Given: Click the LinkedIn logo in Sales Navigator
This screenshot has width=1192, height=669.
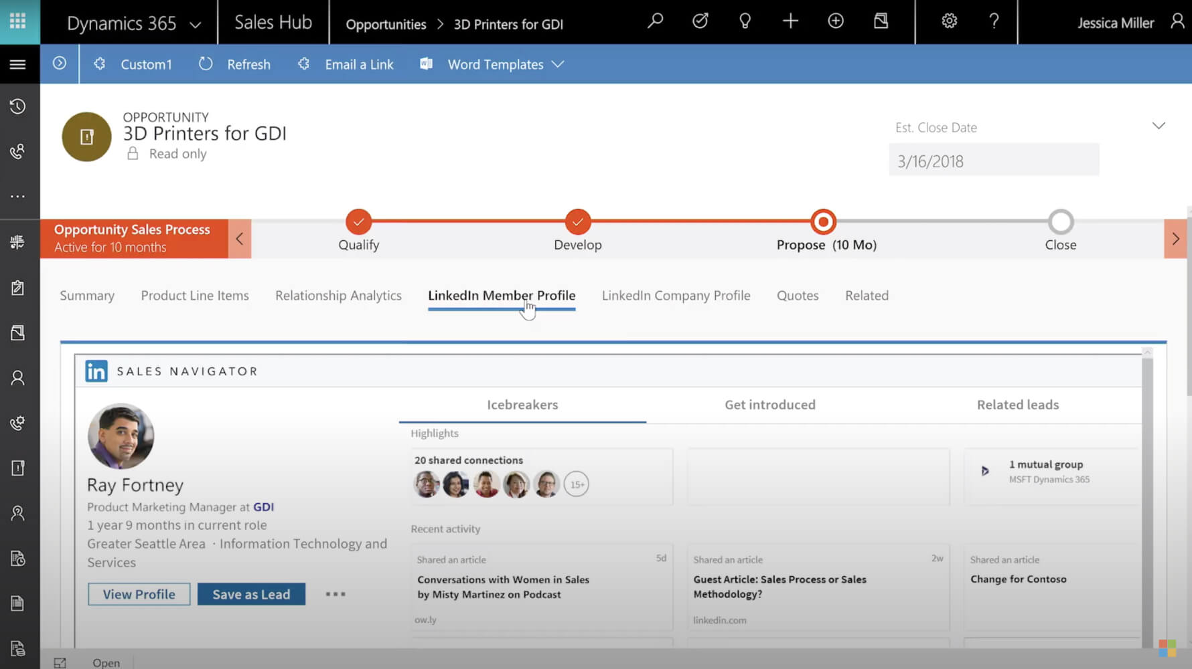Looking at the screenshot, I should (x=96, y=371).
